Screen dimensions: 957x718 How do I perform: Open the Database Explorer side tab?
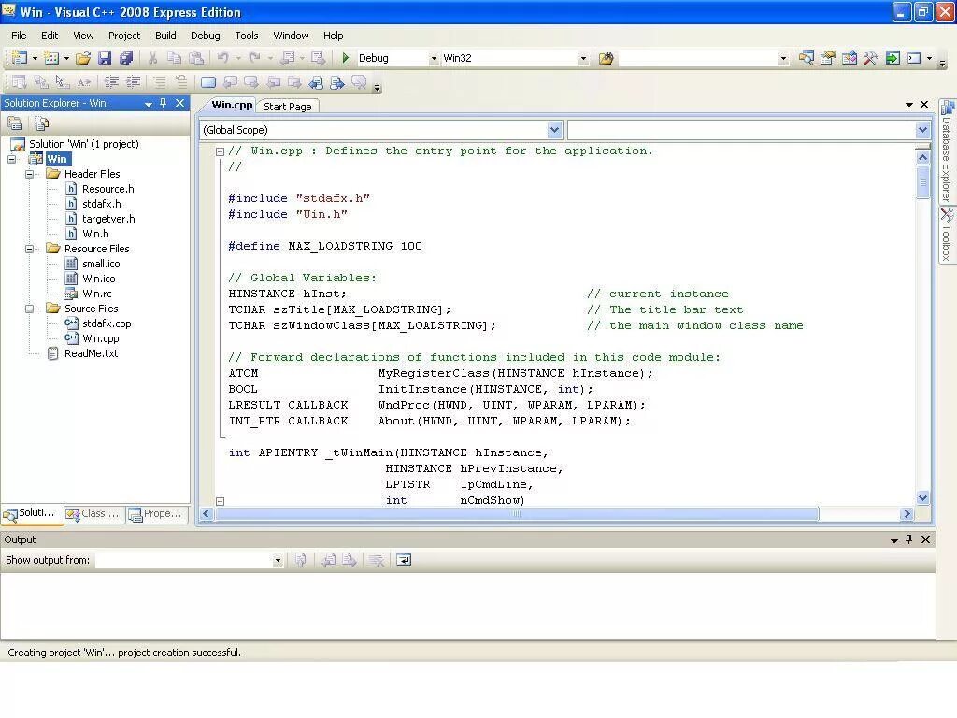[x=947, y=152]
